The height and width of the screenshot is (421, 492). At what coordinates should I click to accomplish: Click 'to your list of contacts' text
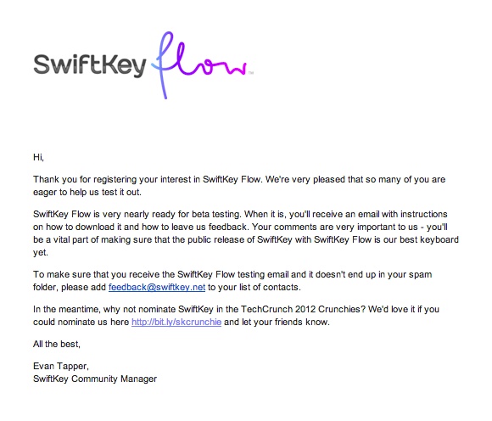(254, 287)
